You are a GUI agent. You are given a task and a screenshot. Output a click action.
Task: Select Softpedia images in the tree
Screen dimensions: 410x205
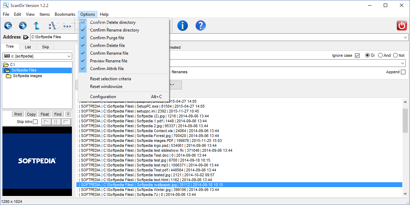[27, 76]
